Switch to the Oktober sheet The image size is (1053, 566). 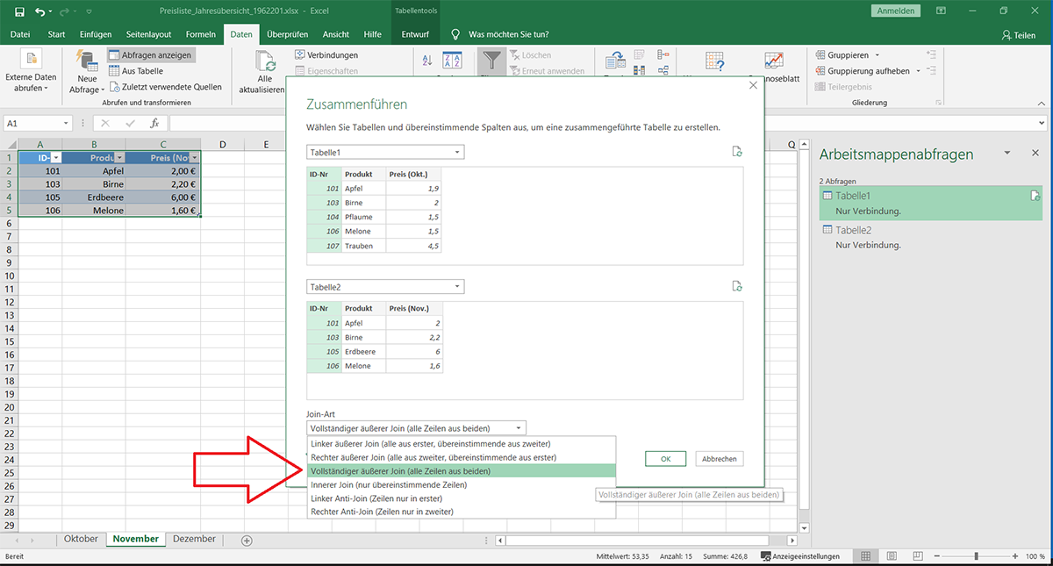[x=81, y=539]
